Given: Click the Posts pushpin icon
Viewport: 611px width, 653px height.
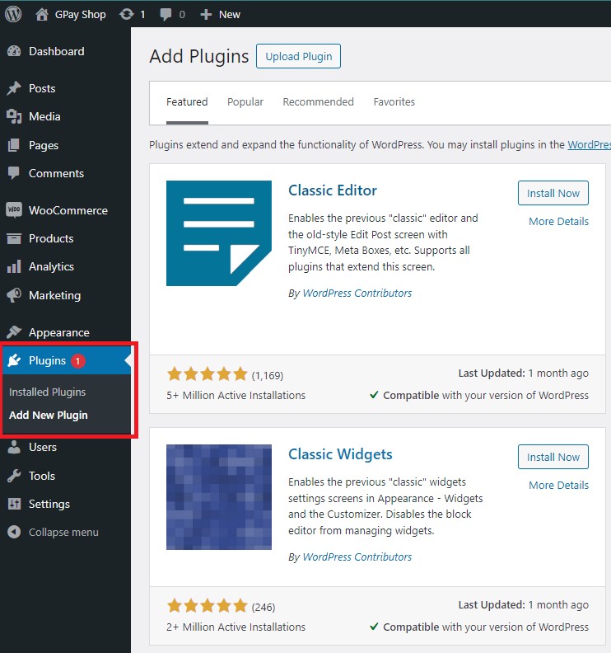Looking at the screenshot, I should [x=14, y=88].
